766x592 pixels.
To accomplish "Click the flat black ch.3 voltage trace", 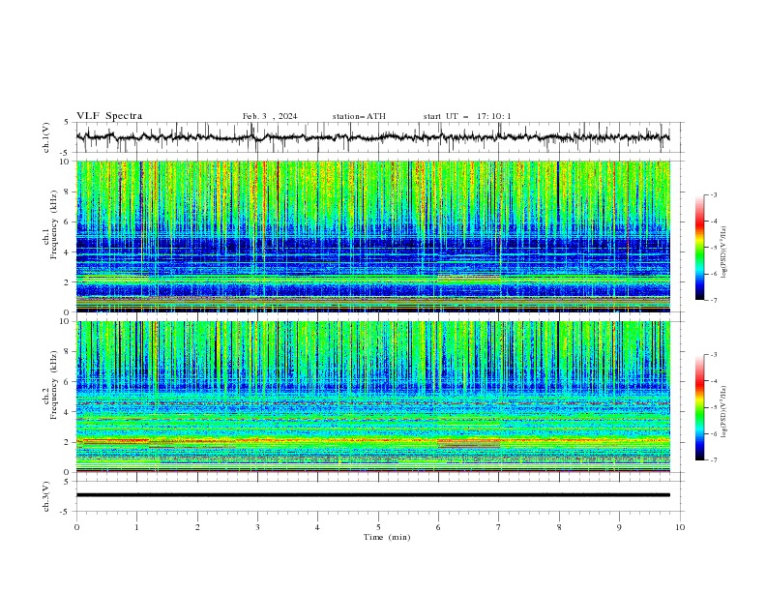I will 372,495.
